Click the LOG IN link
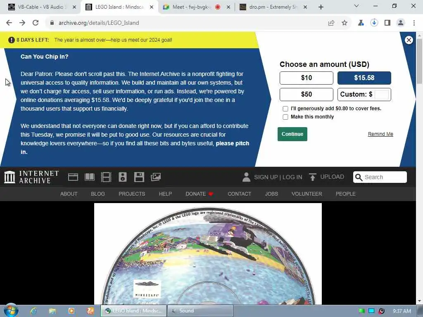423x317 pixels. click(x=292, y=177)
